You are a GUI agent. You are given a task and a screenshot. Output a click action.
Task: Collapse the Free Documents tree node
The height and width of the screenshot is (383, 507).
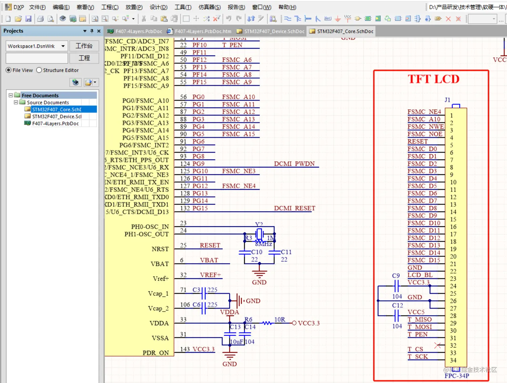(11, 95)
